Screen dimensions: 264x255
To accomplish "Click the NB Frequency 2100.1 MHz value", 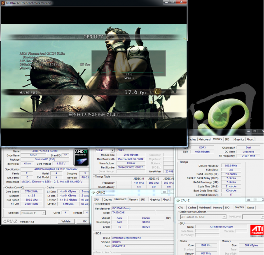I will [x=248, y=156].
